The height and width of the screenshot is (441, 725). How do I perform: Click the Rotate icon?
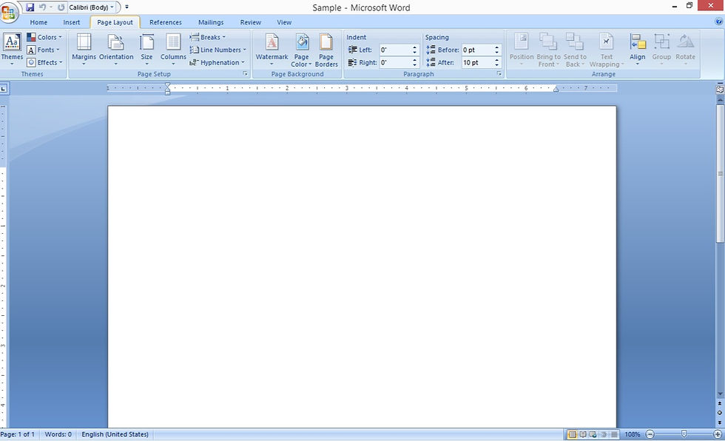tap(686, 41)
